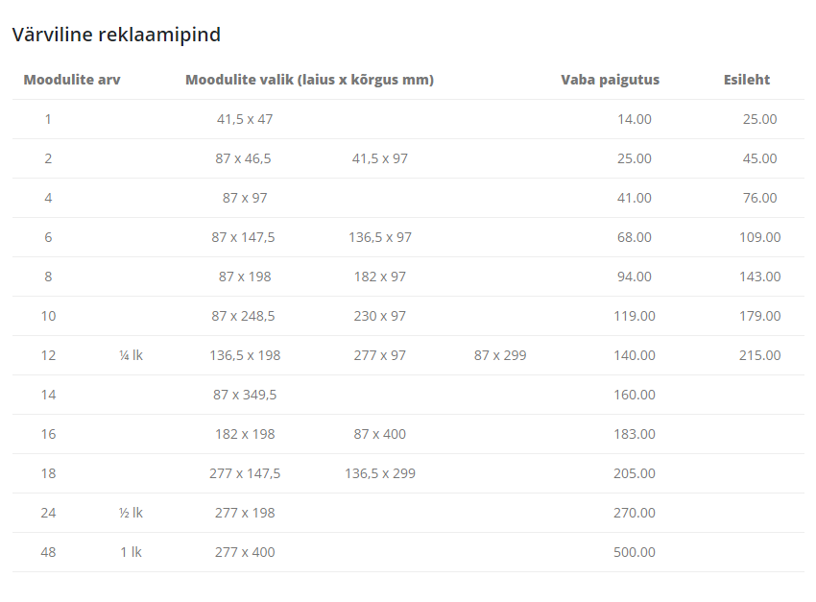The image size is (816, 602).
Task: Click the Moodulite valik column header
Action: coord(310,80)
